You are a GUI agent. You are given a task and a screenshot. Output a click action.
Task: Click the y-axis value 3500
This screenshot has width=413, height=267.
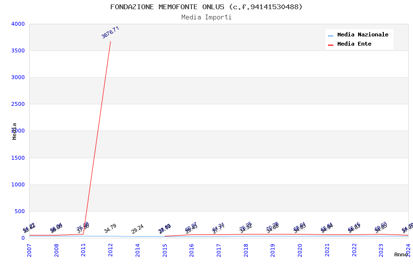click(x=18, y=50)
